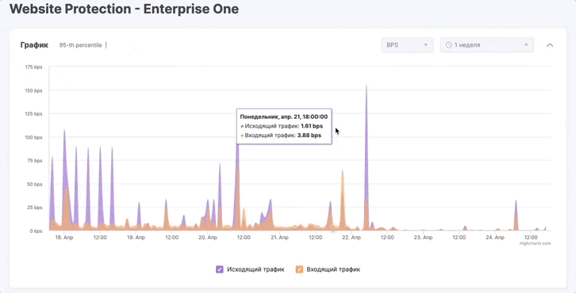Click the tooltip value "1.61 bps"
Screen dimensions: 576x293
312,126
